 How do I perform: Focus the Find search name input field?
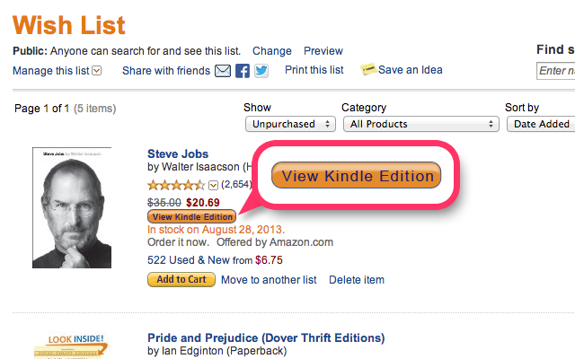point(555,71)
